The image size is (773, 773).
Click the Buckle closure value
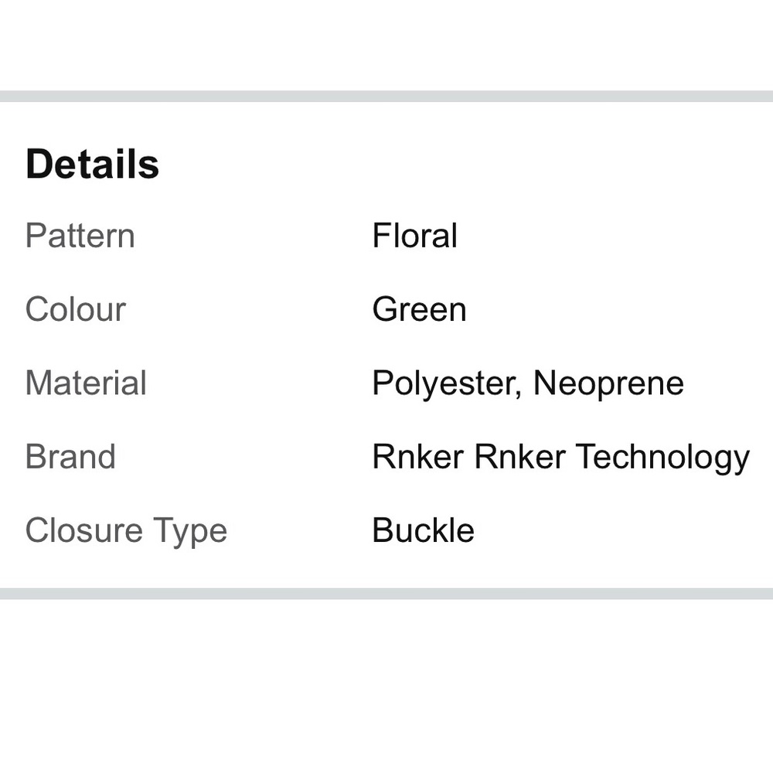coord(424,530)
